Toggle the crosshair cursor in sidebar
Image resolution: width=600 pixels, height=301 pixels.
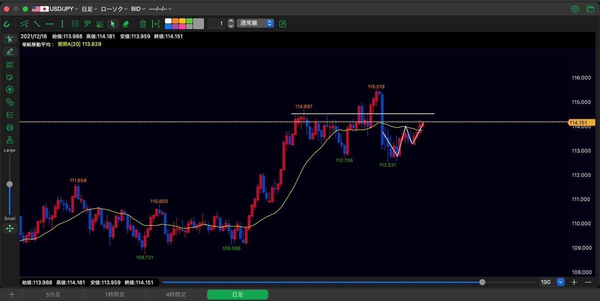coord(9,39)
